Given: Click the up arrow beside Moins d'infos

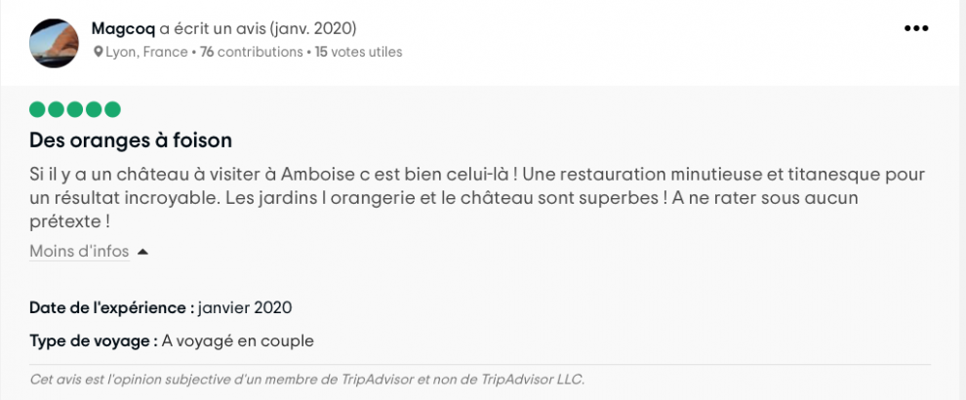Looking at the screenshot, I should coord(142,252).
